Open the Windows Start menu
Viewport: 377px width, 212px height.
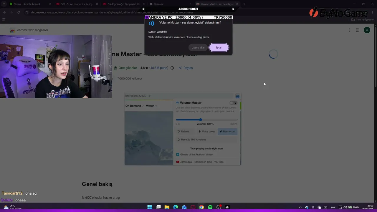[x=150, y=207]
